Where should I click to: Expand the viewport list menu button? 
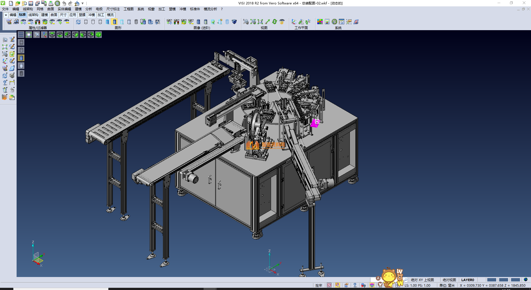coord(21,35)
